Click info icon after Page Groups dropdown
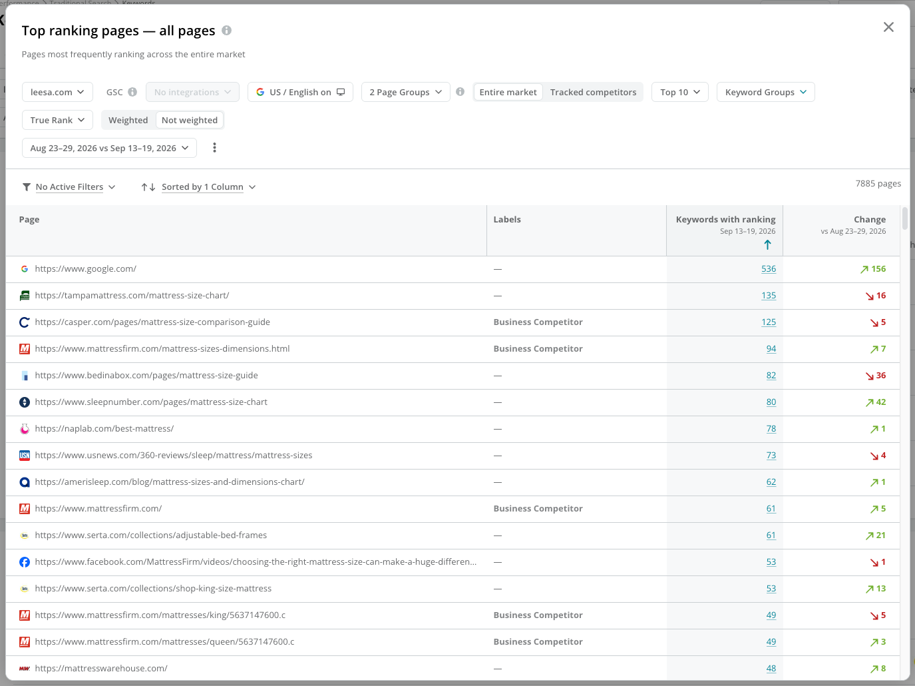 click(x=460, y=92)
